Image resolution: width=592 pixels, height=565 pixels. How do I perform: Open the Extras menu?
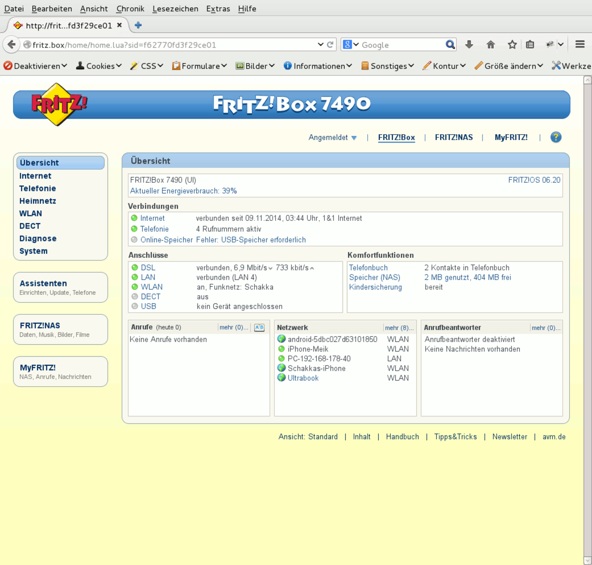tap(218, 8)
